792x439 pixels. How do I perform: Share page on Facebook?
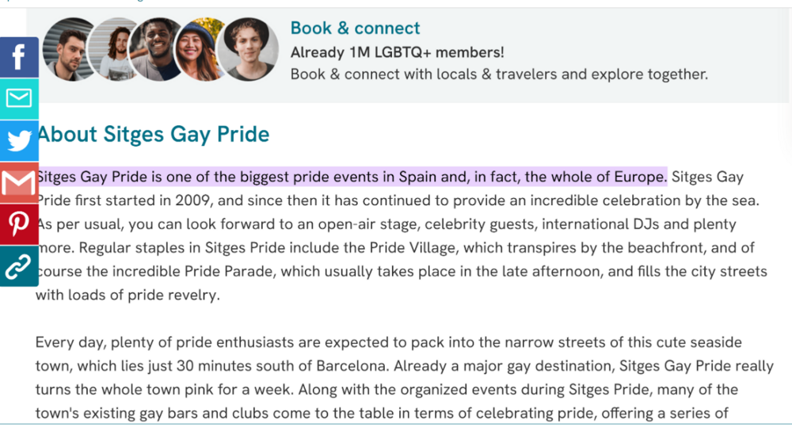[18, 57]
